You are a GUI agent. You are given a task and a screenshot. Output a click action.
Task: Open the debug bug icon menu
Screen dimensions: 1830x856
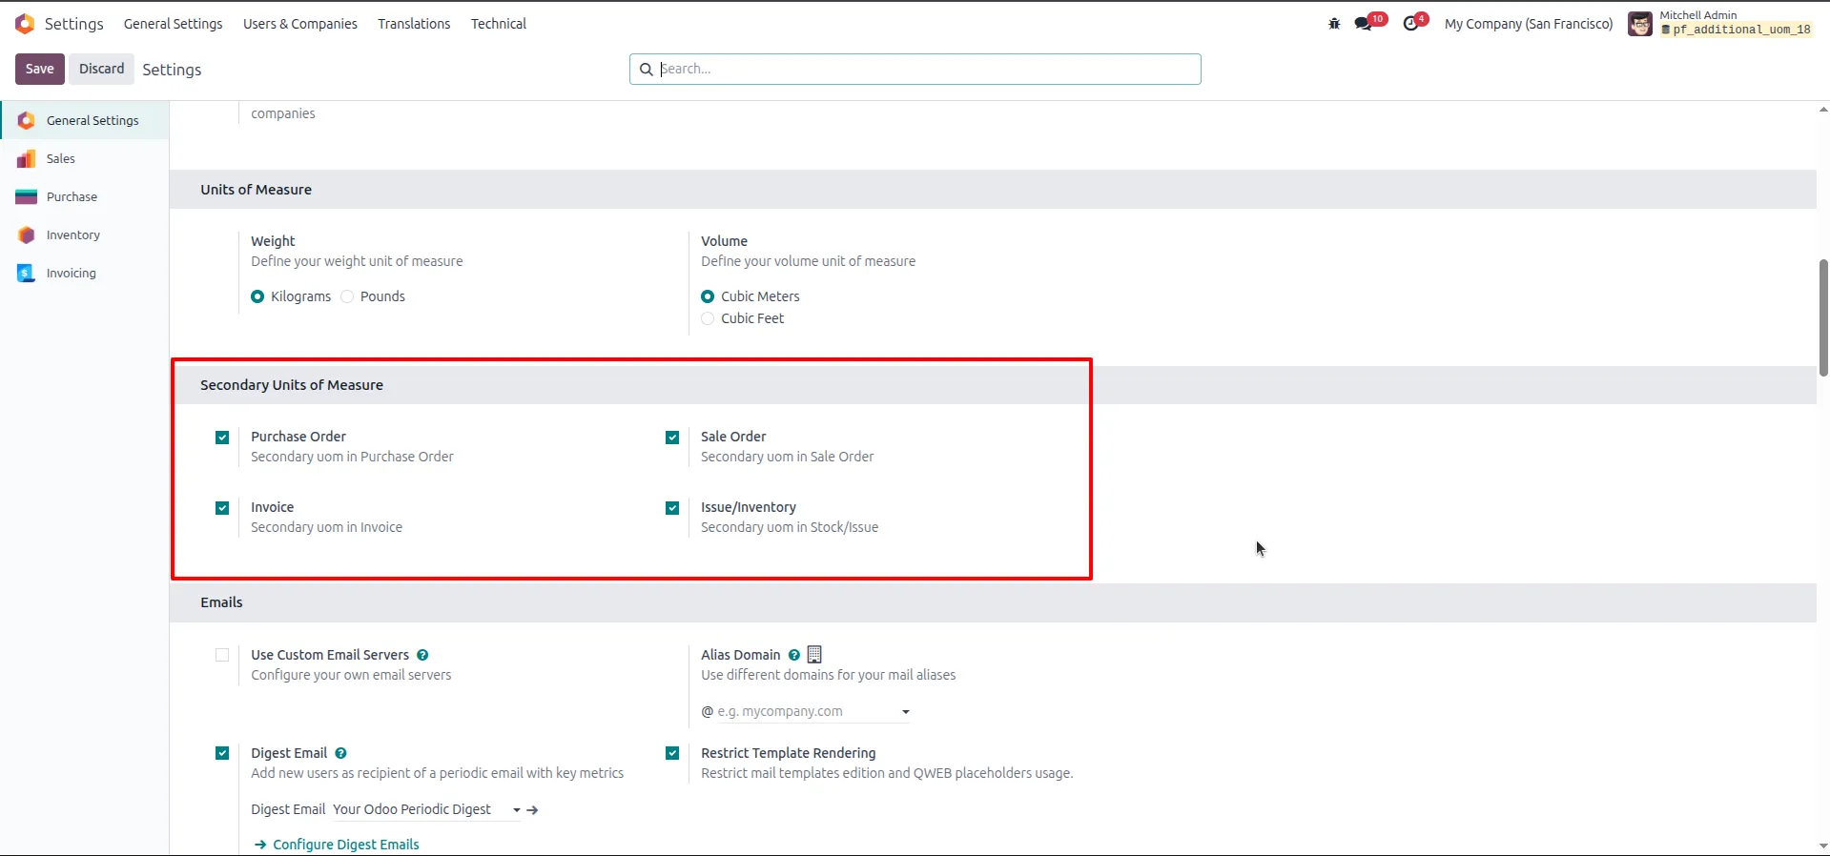pos(1334,24)
